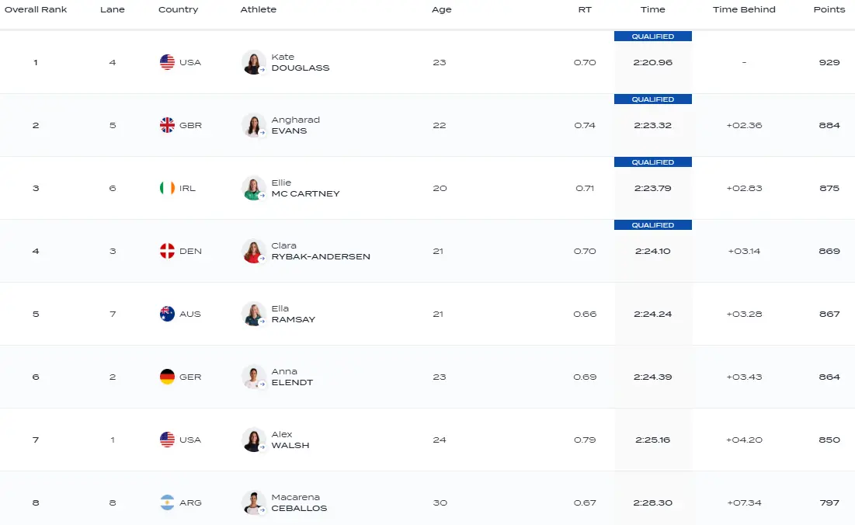Open Angharad Evans's athlete avatar

pos(254,125)
